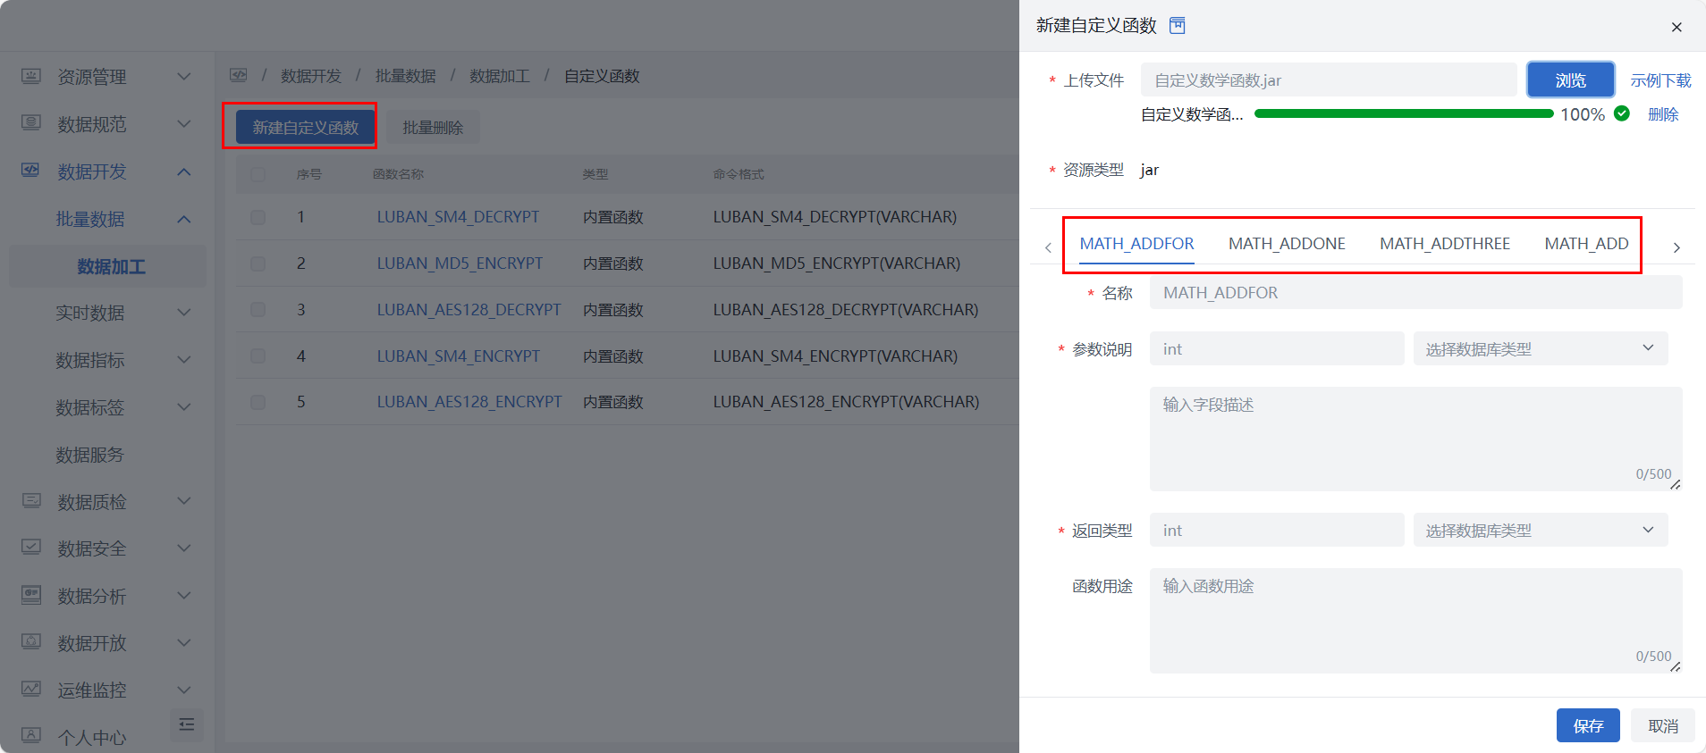This screenshot has width=1706, height=753.
Task: Check the row for LUBAN_SM4_ENCRYPT
Action: pyautogui.click(x=258, y=356)
